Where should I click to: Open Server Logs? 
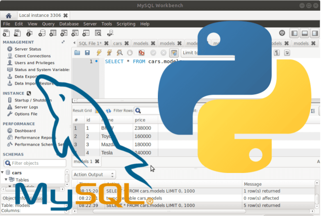[x=26, y=107]
